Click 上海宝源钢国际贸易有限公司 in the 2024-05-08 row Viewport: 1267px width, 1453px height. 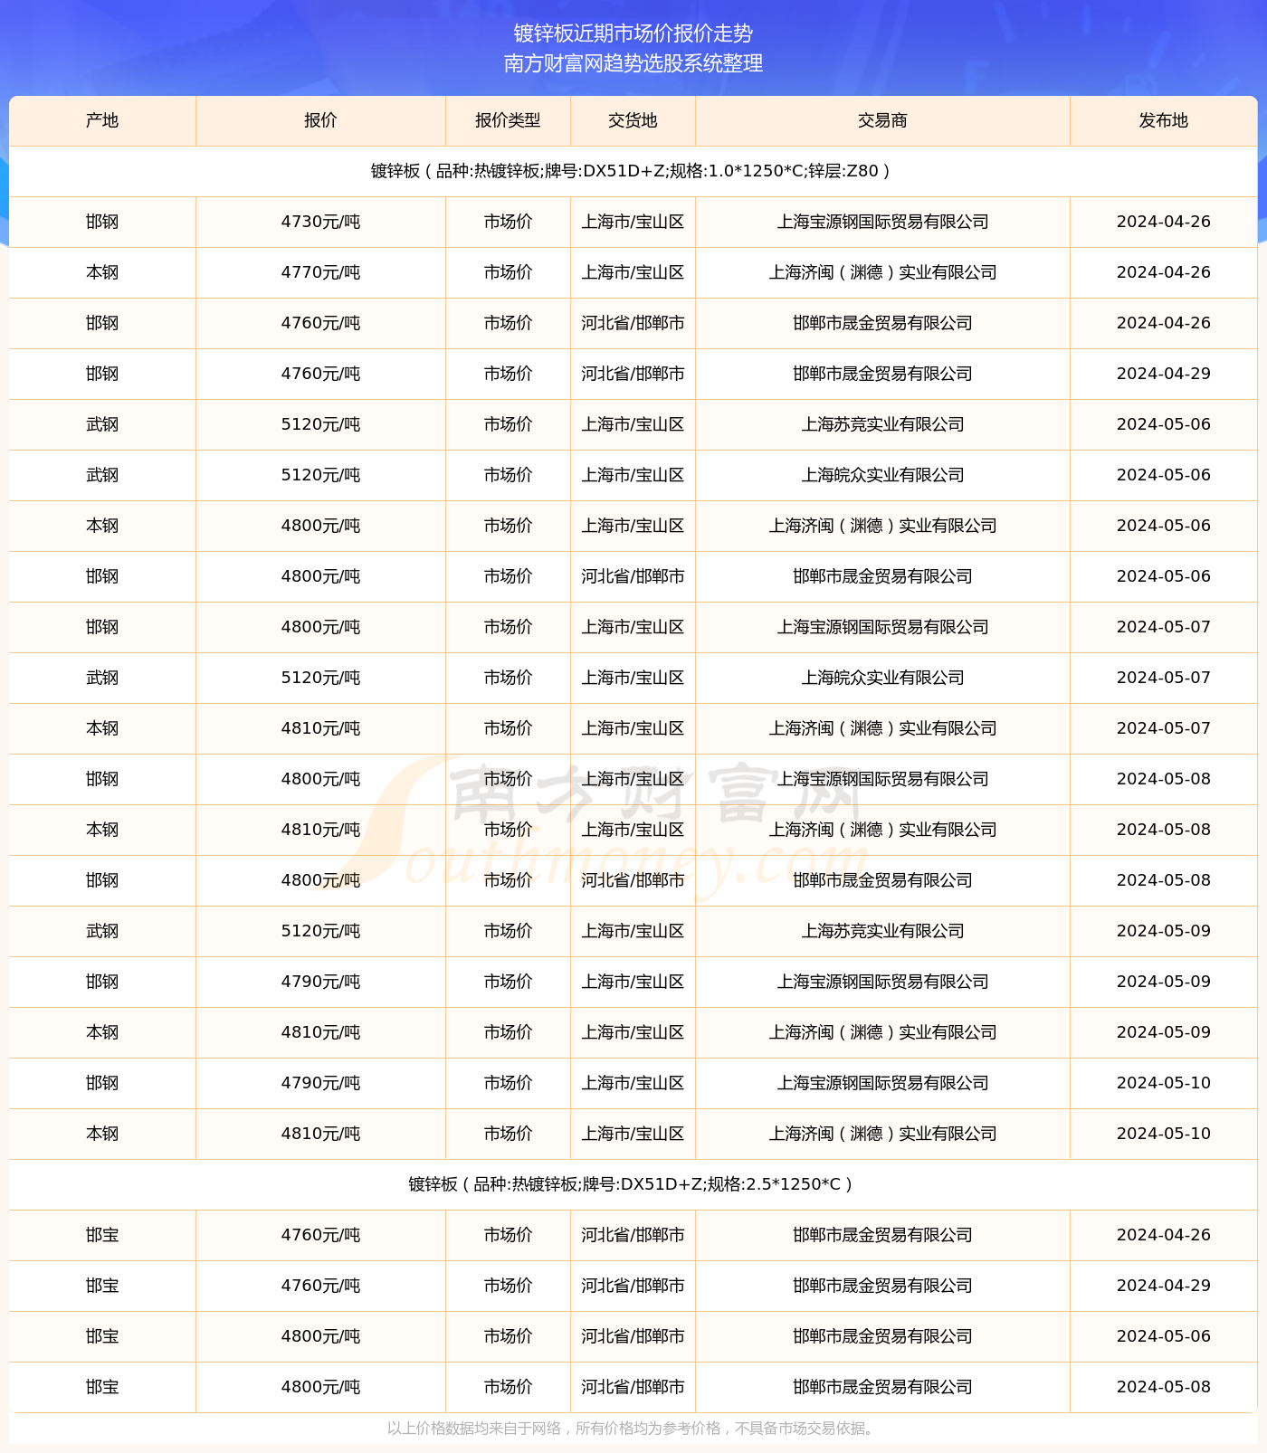pyautogui.click(x=882, y=779)
